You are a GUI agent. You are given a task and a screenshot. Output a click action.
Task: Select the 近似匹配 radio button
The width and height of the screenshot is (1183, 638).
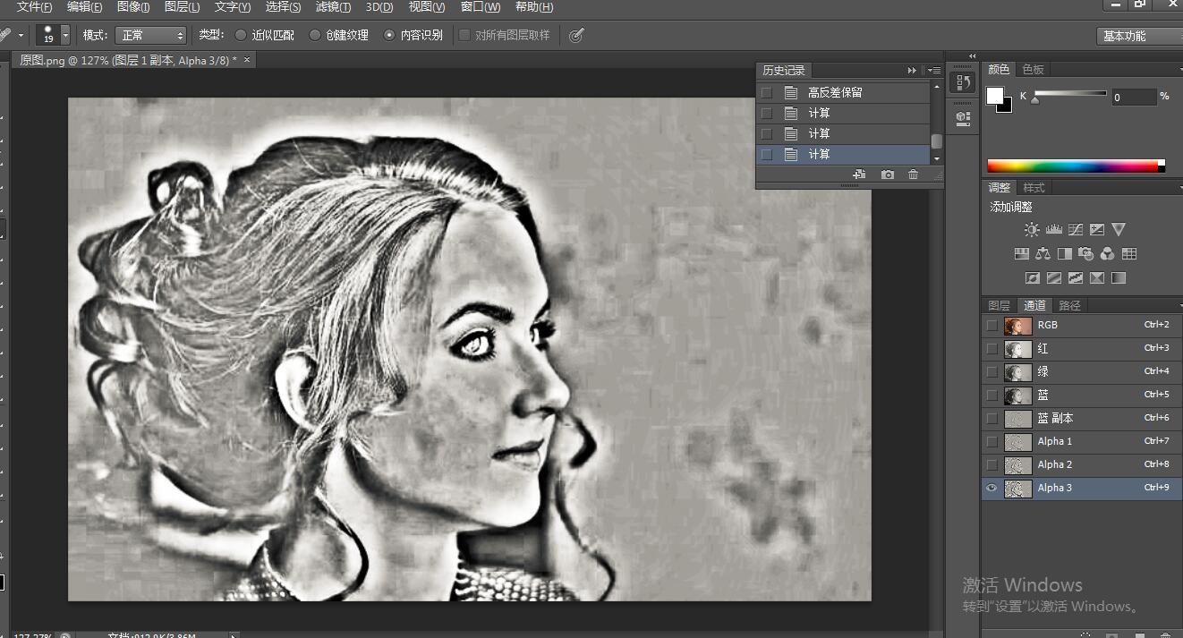tap(241, 35)
